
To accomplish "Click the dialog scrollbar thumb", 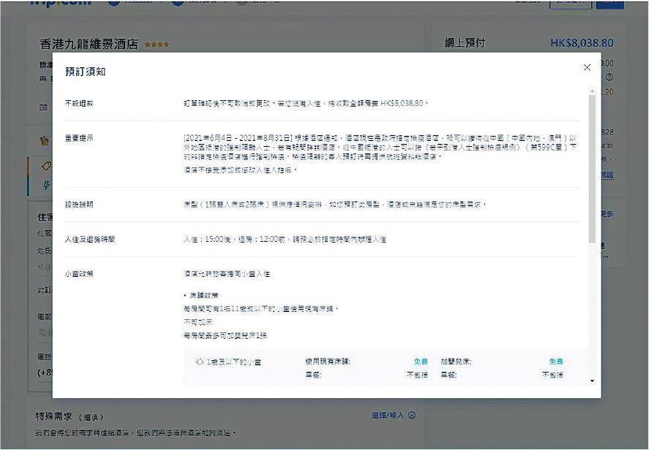I will tap(593, 169).
